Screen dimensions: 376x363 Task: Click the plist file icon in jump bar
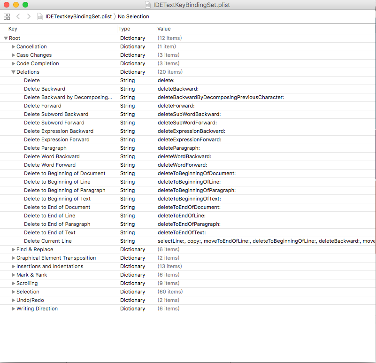tap(39, 16)
